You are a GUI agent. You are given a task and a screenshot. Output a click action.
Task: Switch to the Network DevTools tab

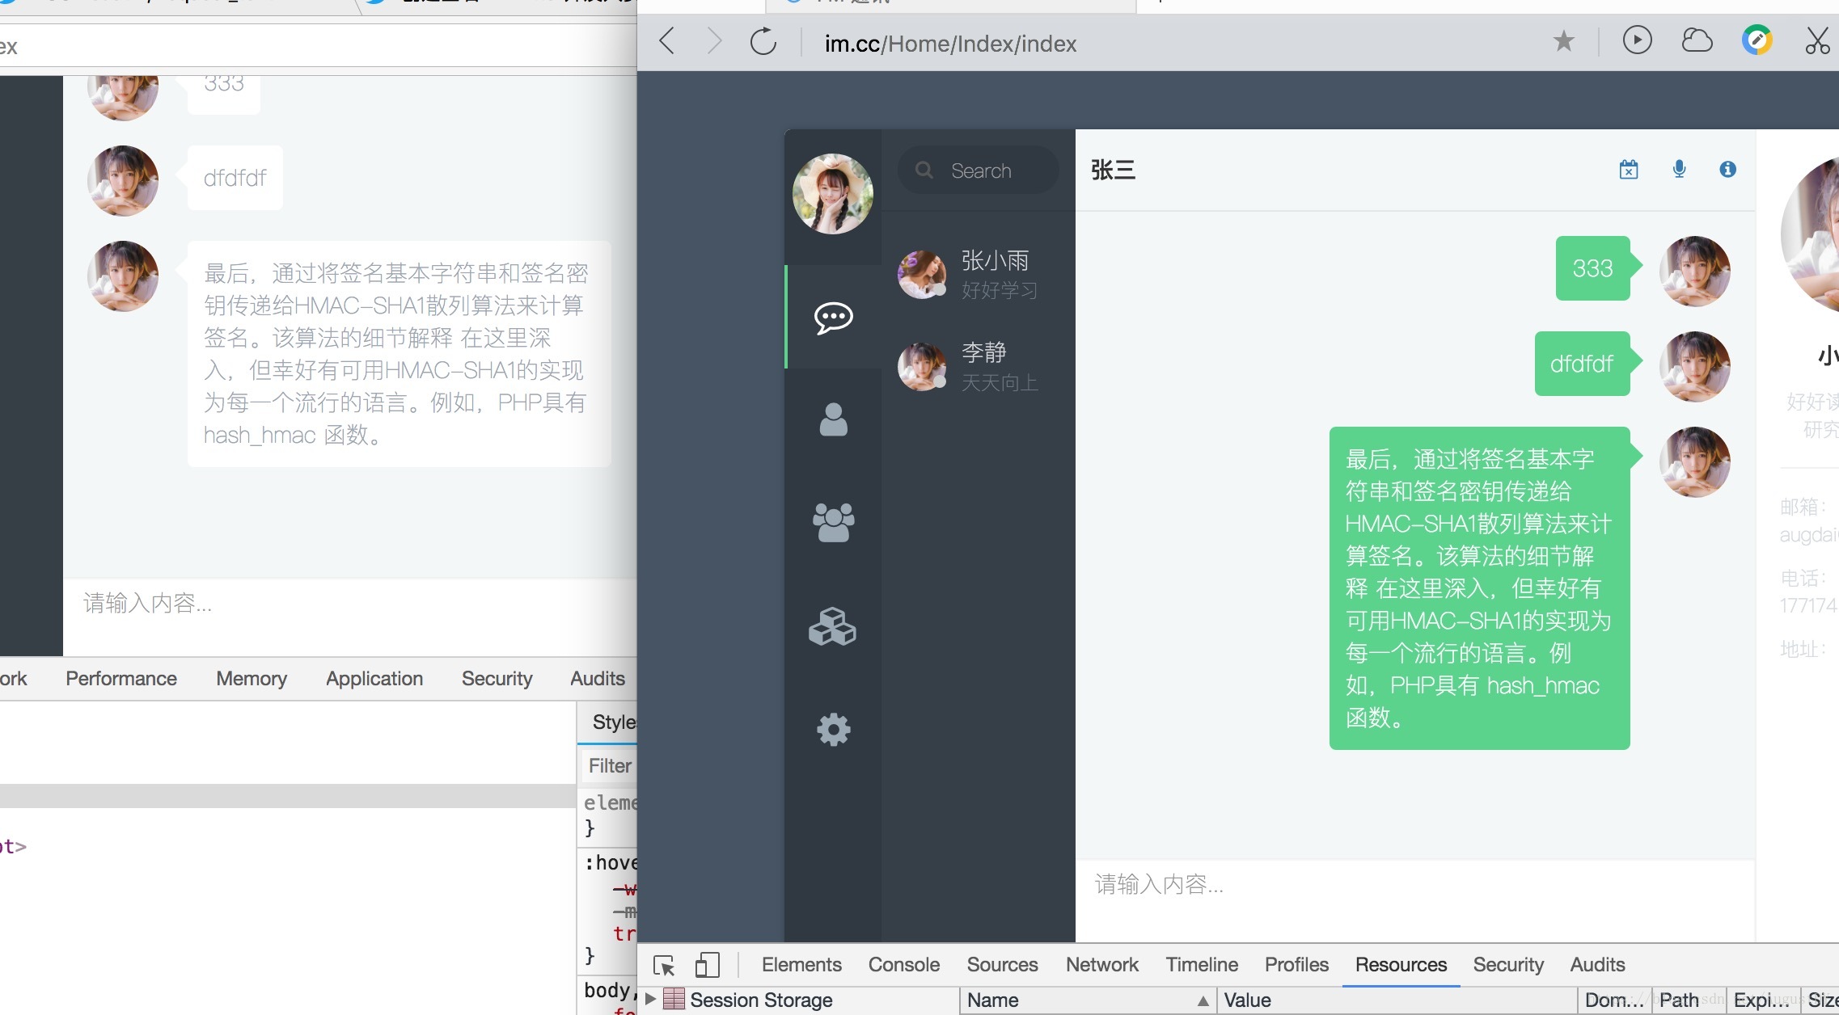(x=1101, y=965)
